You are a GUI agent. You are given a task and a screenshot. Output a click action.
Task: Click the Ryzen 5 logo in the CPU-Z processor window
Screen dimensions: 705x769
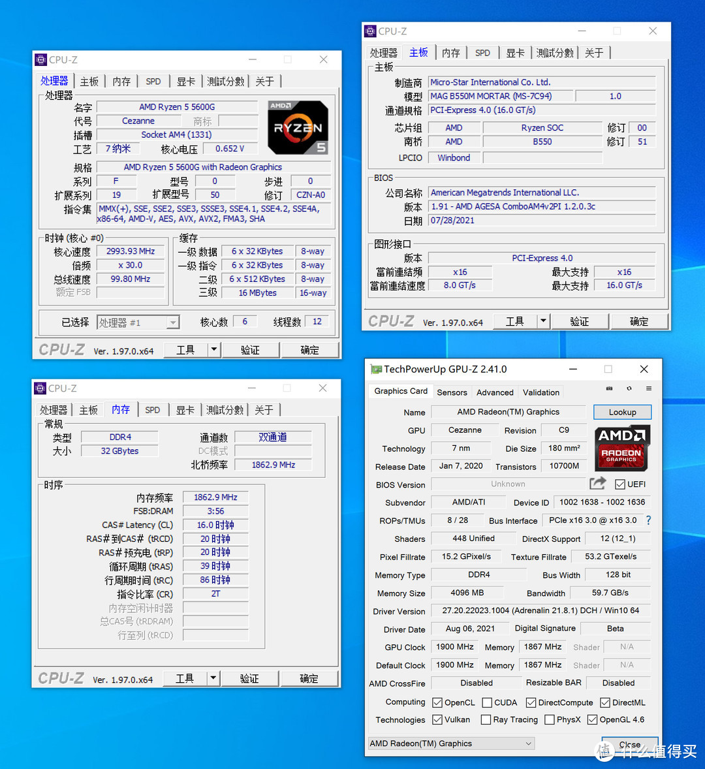pyautogui.click(x=298, y=127)
